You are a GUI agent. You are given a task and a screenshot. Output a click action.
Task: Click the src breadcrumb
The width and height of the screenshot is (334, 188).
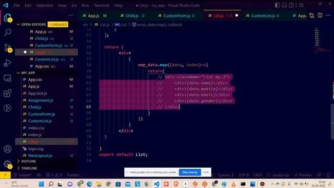(86, 25)
